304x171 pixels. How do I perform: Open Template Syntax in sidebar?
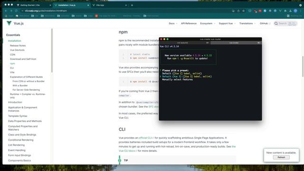point(18,116)
